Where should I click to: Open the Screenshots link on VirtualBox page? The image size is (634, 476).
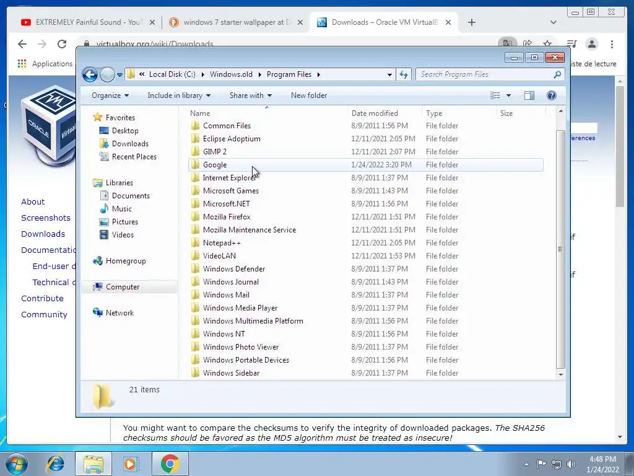click(x=46, y=218)
